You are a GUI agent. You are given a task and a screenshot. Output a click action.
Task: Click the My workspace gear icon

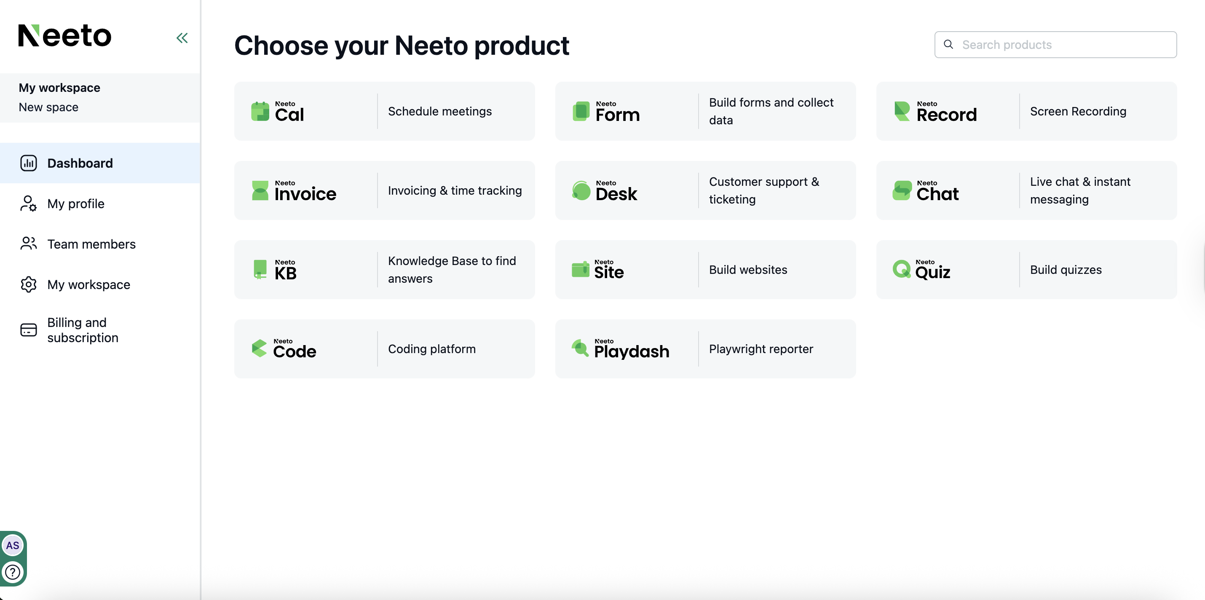pyautogui.click(x=29, y=284)
